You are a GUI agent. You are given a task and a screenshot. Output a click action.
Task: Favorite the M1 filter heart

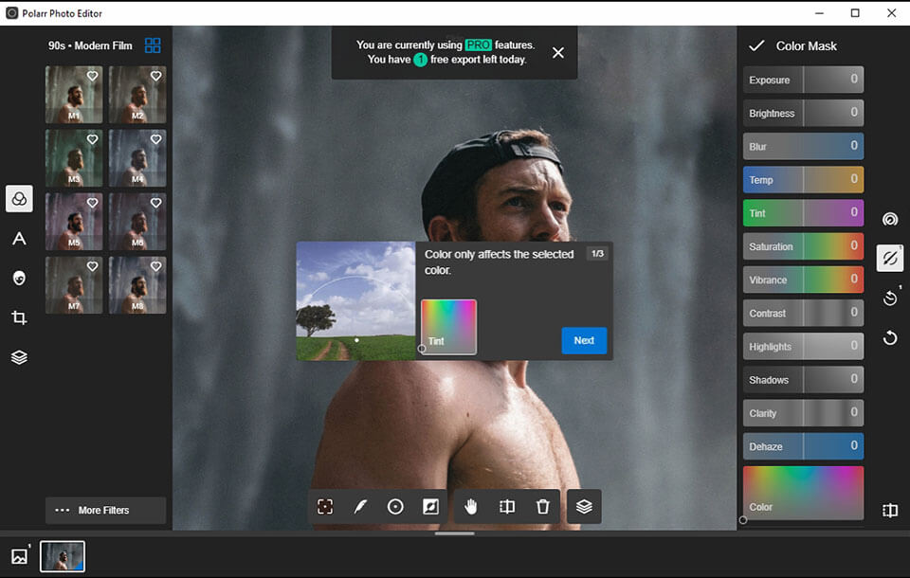click(x=92, y=76)
